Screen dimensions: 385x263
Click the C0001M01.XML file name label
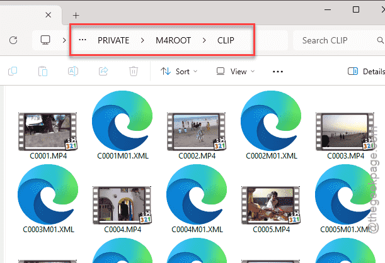tap(123, 156)
